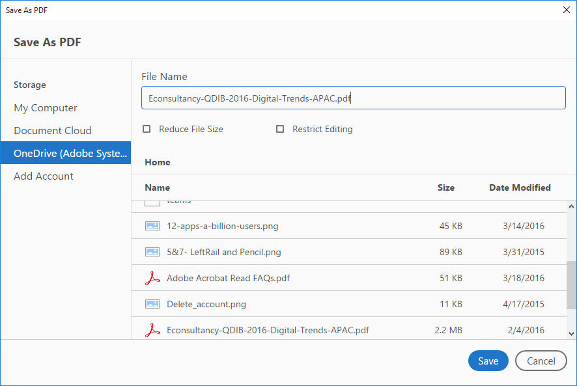
Task: Sort files by the Size column
Action: (446, 187)
